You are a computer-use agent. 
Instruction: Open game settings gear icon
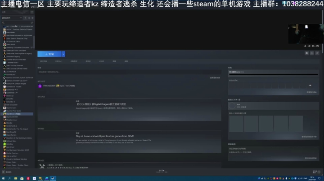[x=306, y=53]
